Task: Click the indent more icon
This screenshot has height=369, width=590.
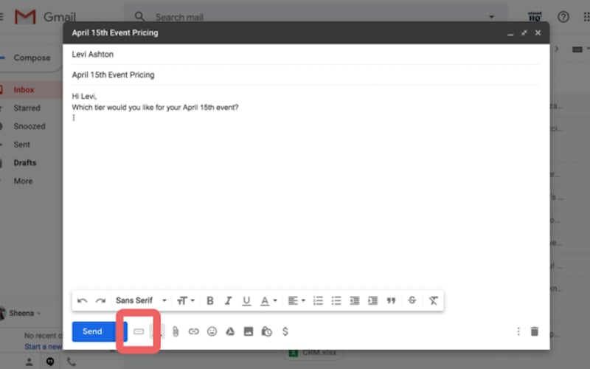Action: [x=373, y=300]
